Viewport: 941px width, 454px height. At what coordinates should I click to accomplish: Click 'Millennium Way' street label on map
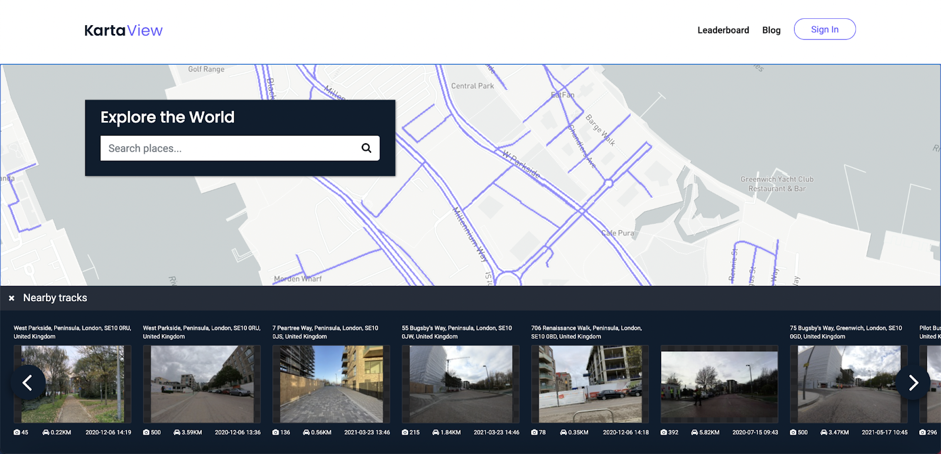click(470, 234)
